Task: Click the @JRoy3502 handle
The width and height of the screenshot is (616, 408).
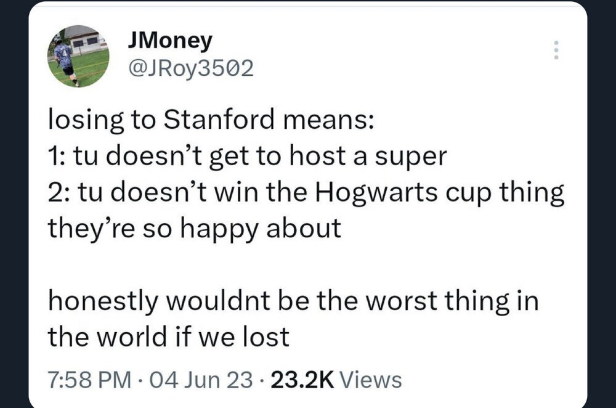Action: [189, 67]
